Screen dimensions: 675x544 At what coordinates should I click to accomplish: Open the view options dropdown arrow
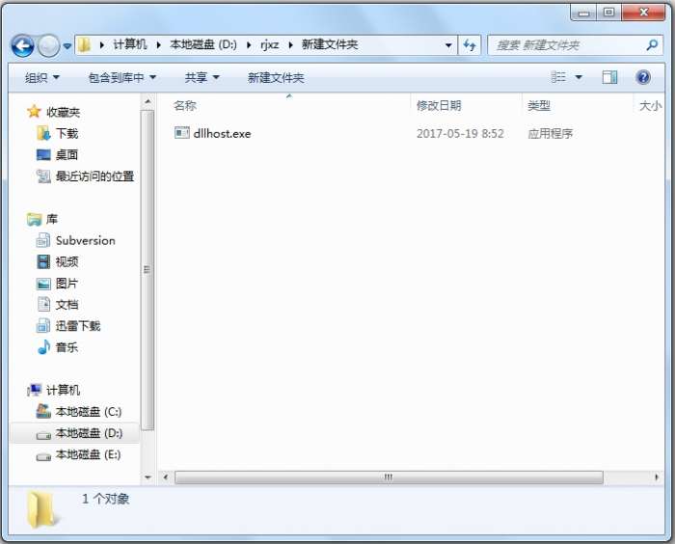[579, 77]
